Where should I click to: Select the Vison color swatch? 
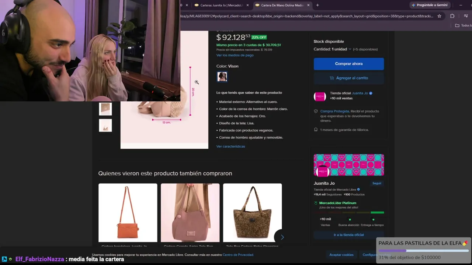[222, 77]
